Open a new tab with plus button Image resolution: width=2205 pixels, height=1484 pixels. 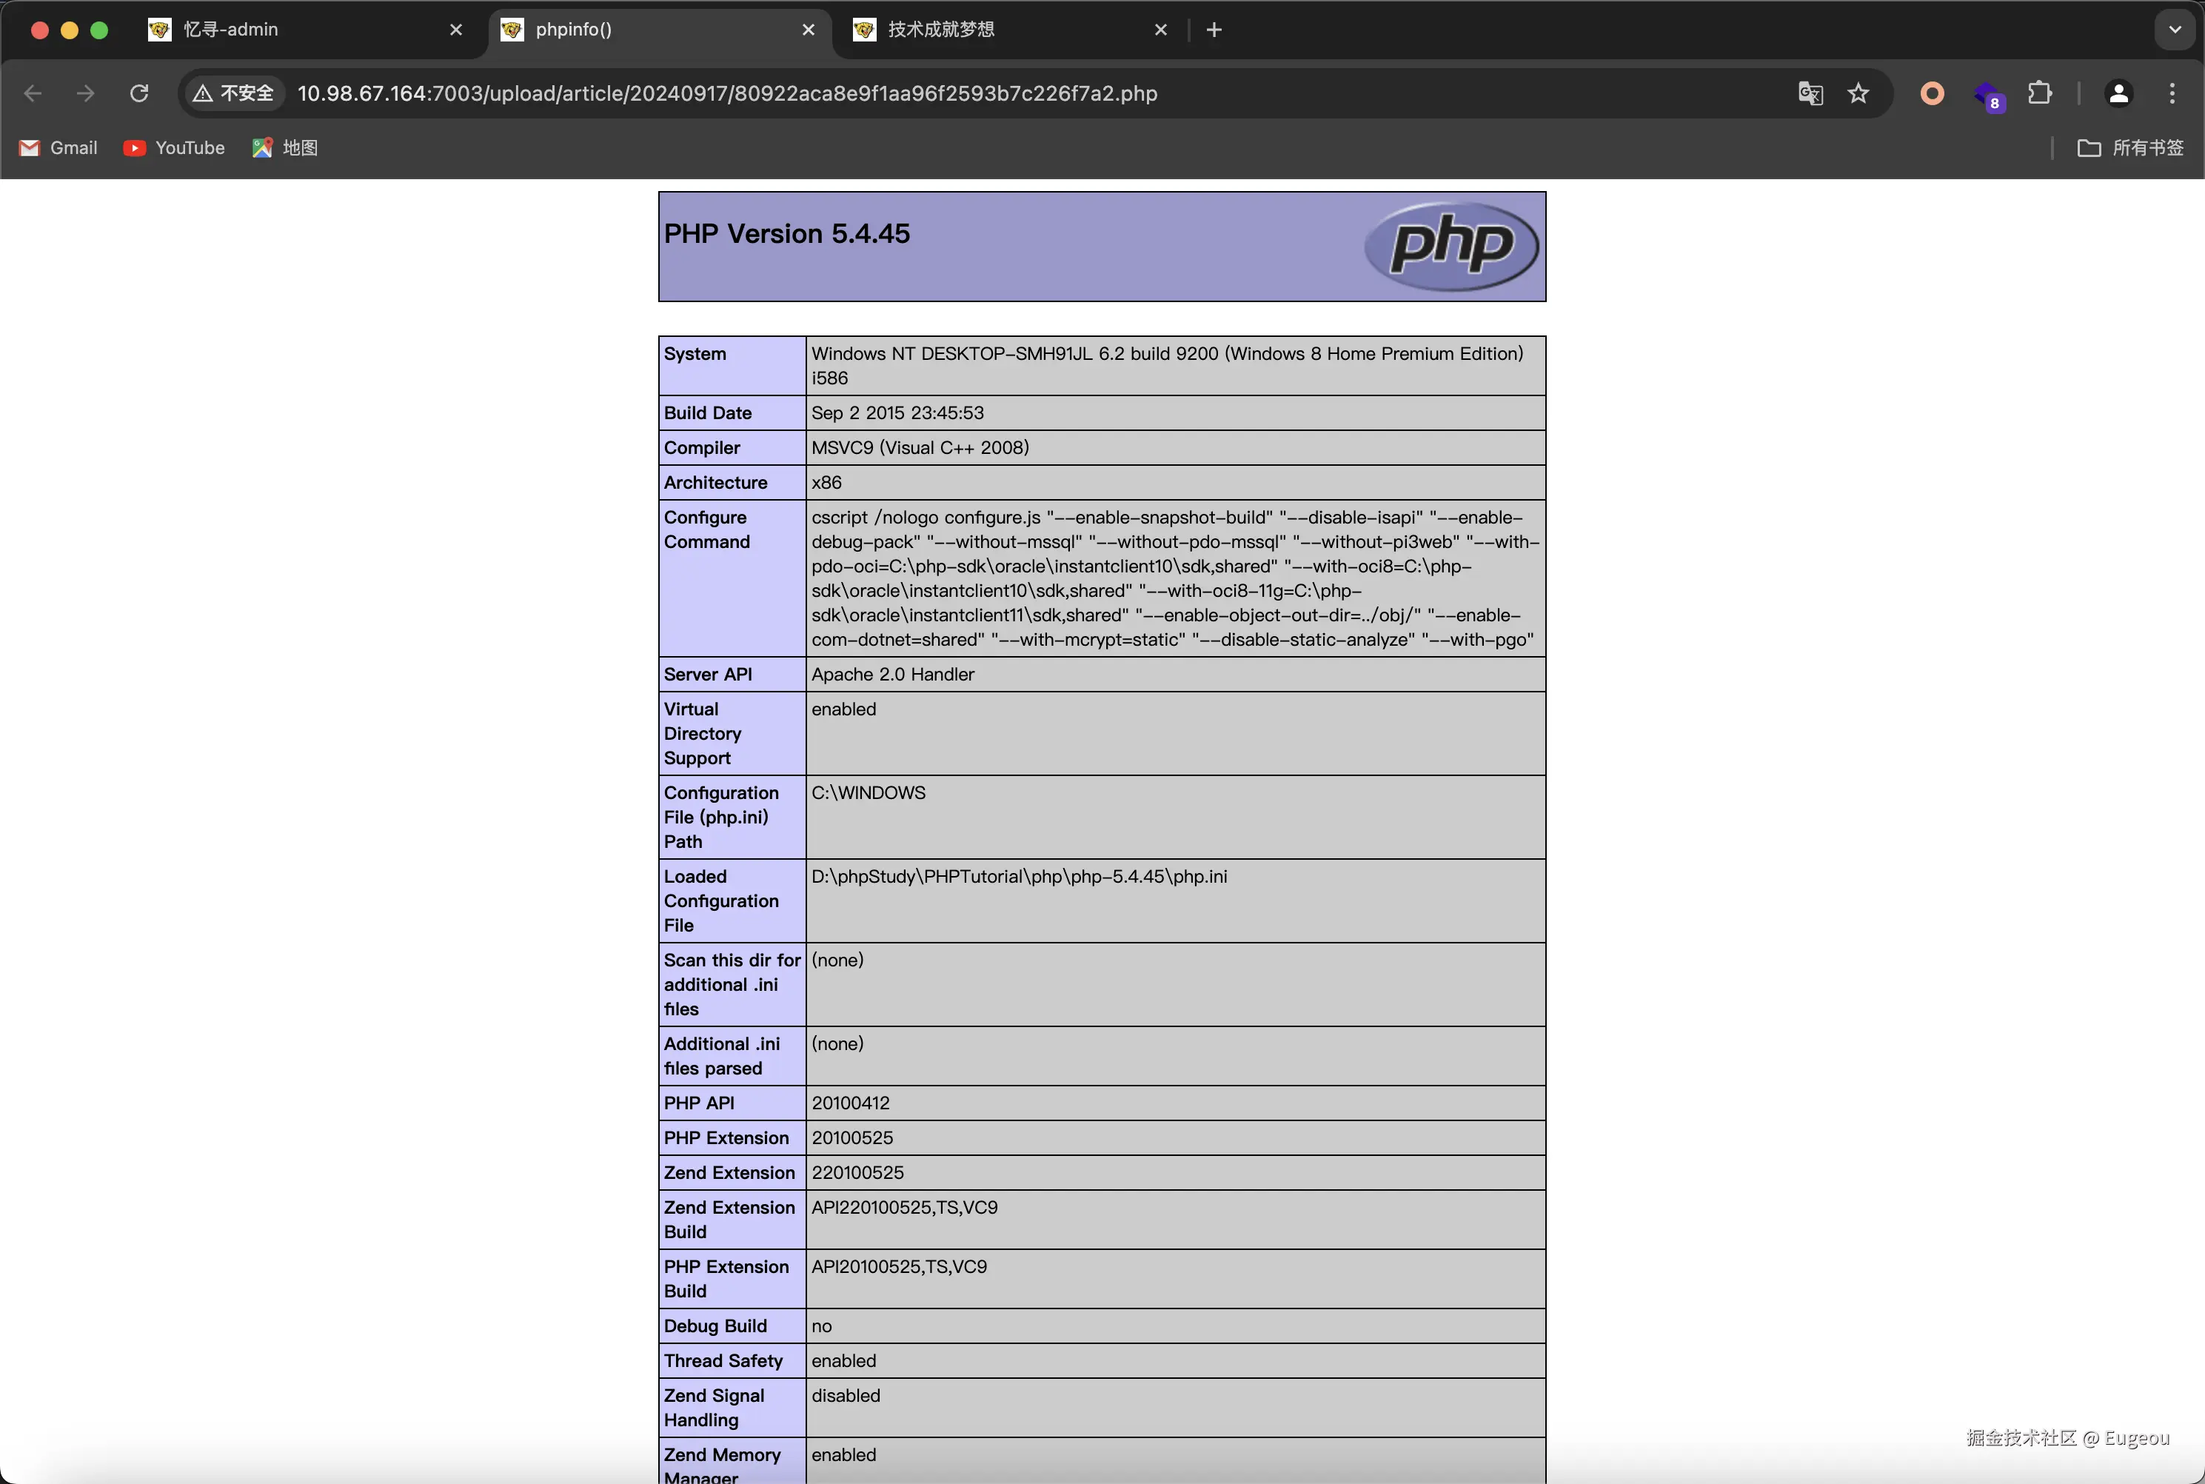[x=1214, y=30]
